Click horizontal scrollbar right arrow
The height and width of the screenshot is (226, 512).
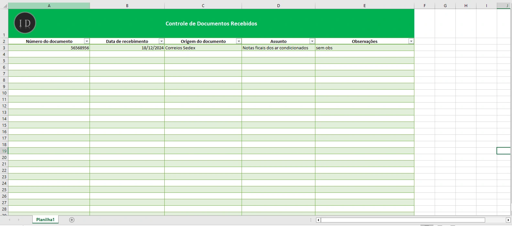(508, 220)
